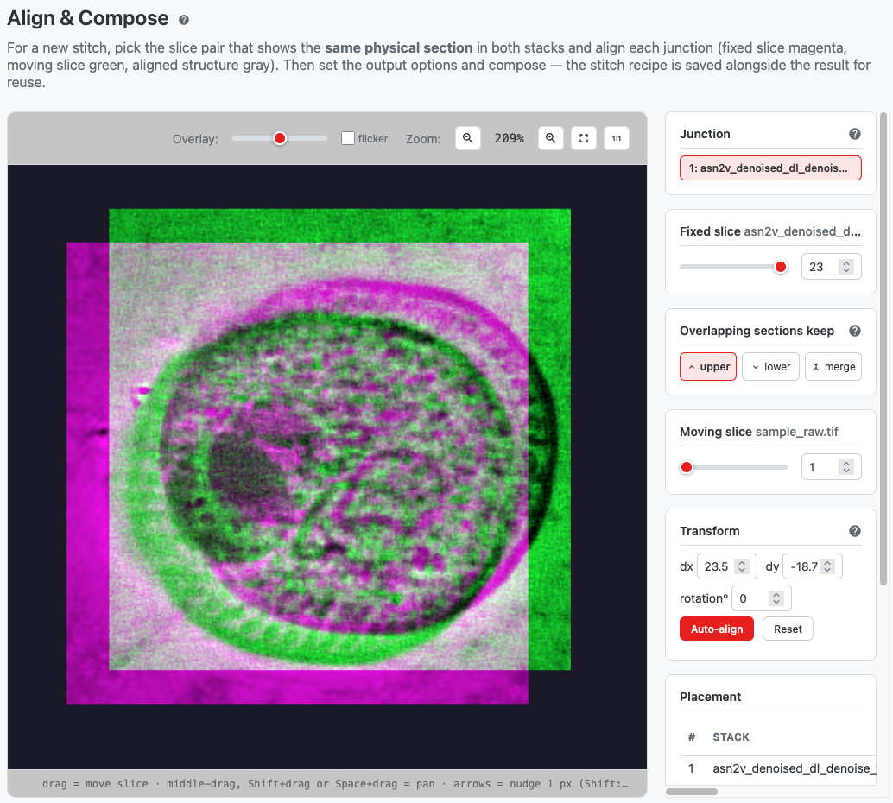Click the dy value stepper arrows

coord(827,566)
